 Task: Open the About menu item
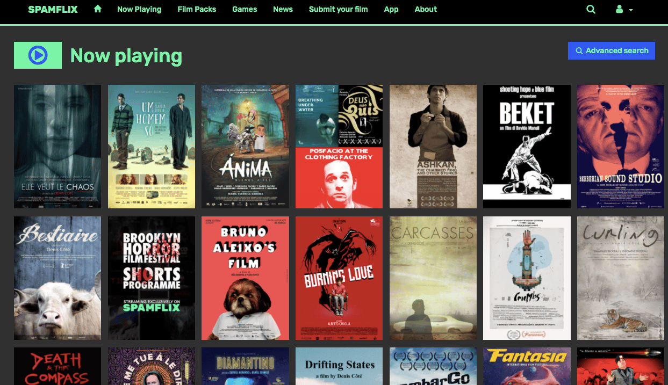426,9
